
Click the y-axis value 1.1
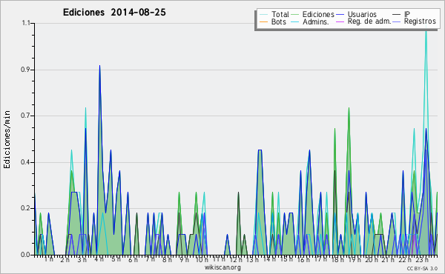pyautogui.click(x=26, y=23)
